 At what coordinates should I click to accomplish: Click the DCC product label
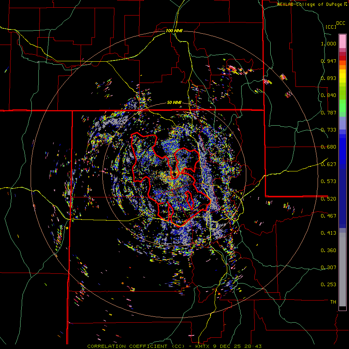340,23
